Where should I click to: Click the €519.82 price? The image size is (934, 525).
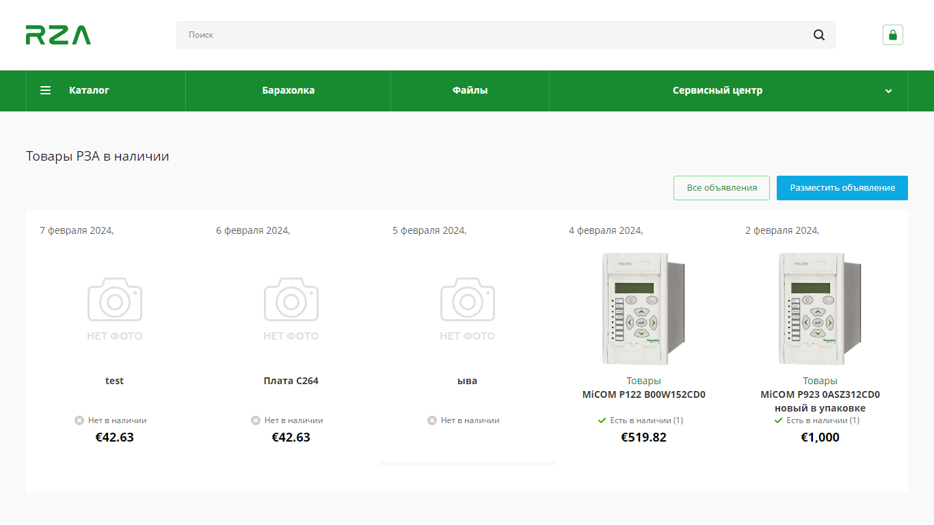pyautogui.click(x=644, y=437)
